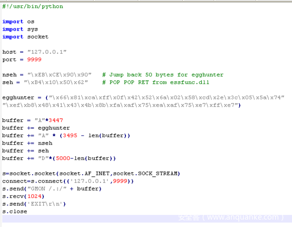Click the 'connect=s.connect' line
Image resolution: width=292 pixels, height=227 pixels.
pos(68,181)
